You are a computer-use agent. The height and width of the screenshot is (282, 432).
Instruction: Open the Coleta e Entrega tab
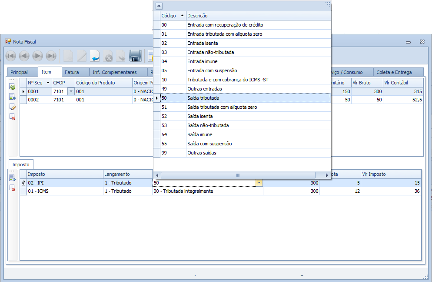pos(399,72)
